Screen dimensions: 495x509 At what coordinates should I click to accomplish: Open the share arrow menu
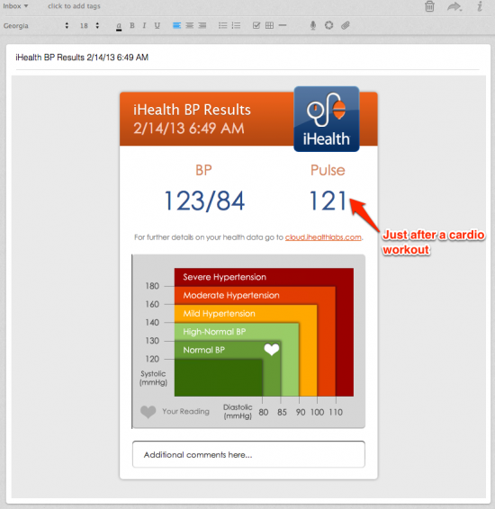[454, 6]
